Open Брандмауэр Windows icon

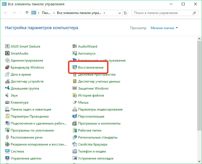7,67
